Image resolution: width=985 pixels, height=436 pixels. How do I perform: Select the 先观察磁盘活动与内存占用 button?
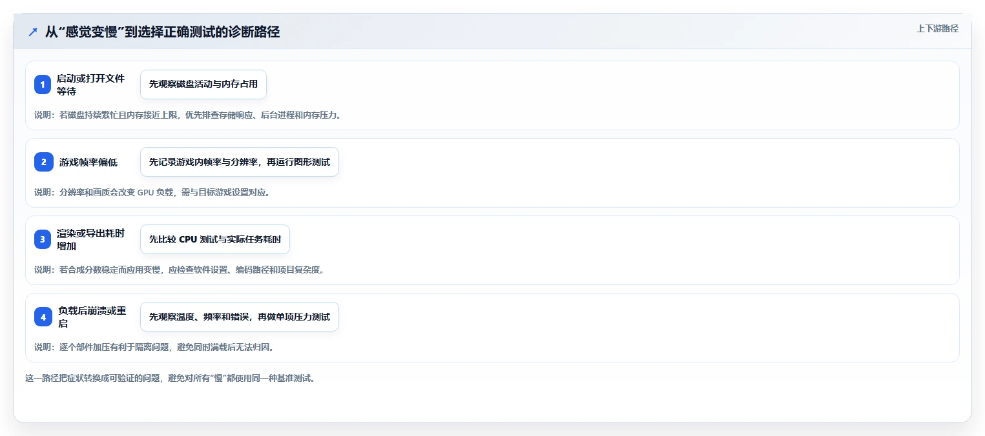pos(203,84)
